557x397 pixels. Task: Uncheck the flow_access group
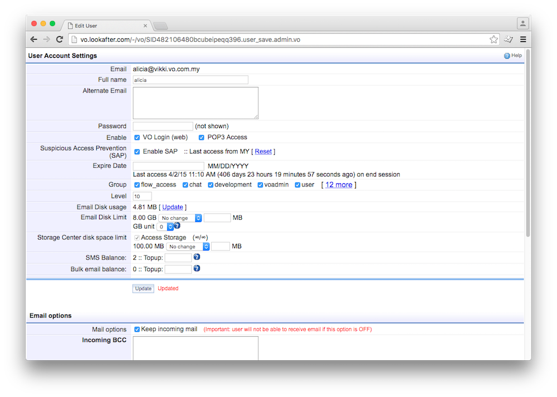[137, 185]
